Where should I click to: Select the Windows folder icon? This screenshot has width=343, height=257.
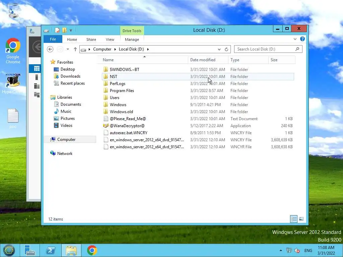pos(106,104)
